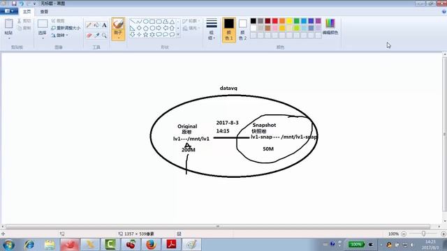Open the Windows Start menu
The width and height of the screenshot is (447, 251).
[8, 245]
